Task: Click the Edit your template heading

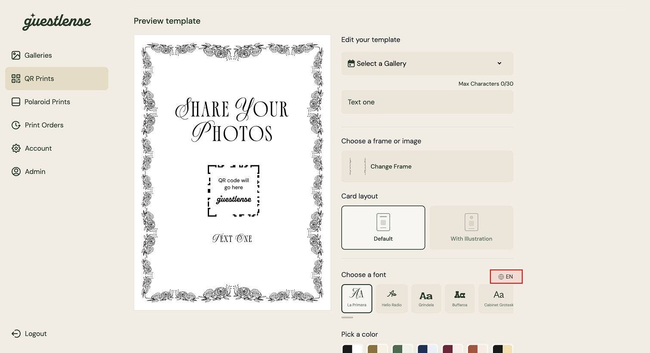Action: (x=371, y=40)
